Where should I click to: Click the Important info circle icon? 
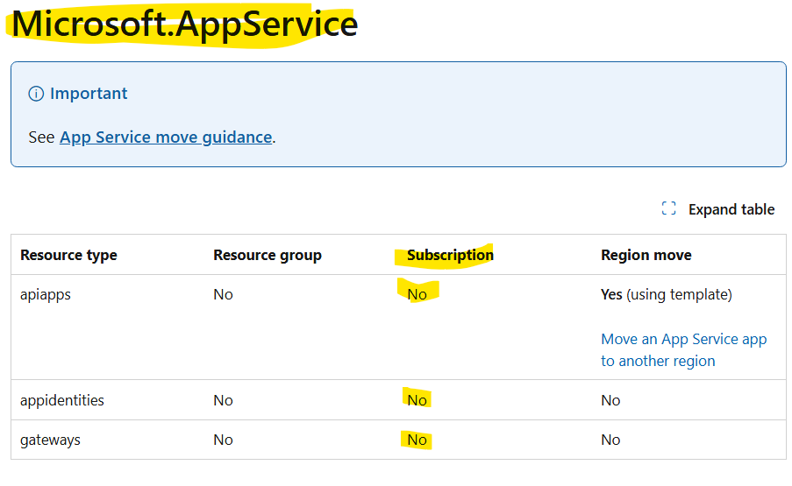tap(36, 94)
